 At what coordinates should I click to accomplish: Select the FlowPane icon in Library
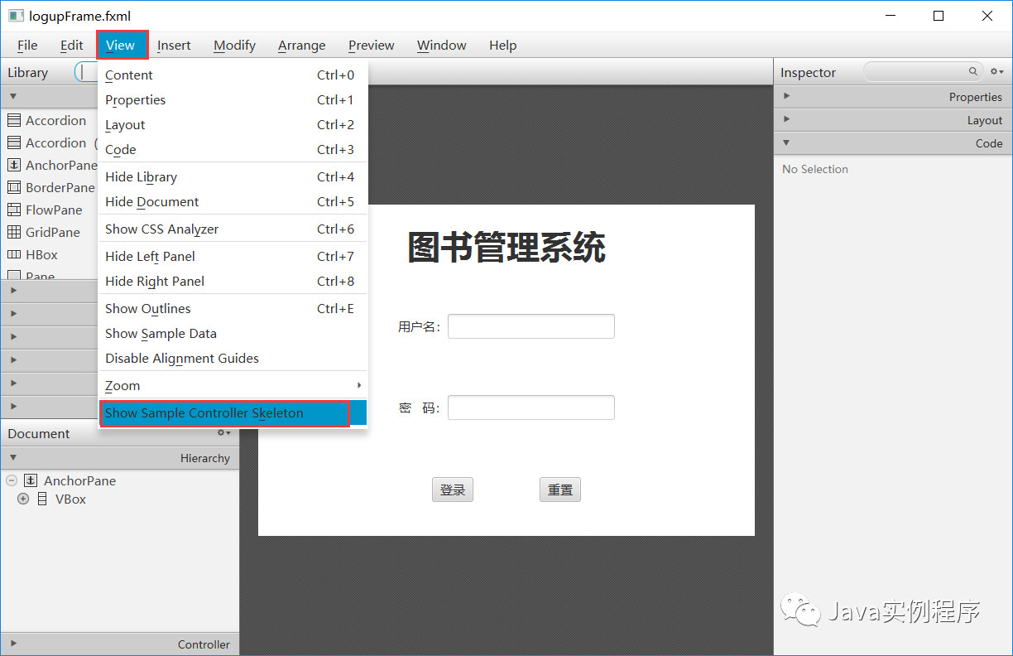[14, 210]
